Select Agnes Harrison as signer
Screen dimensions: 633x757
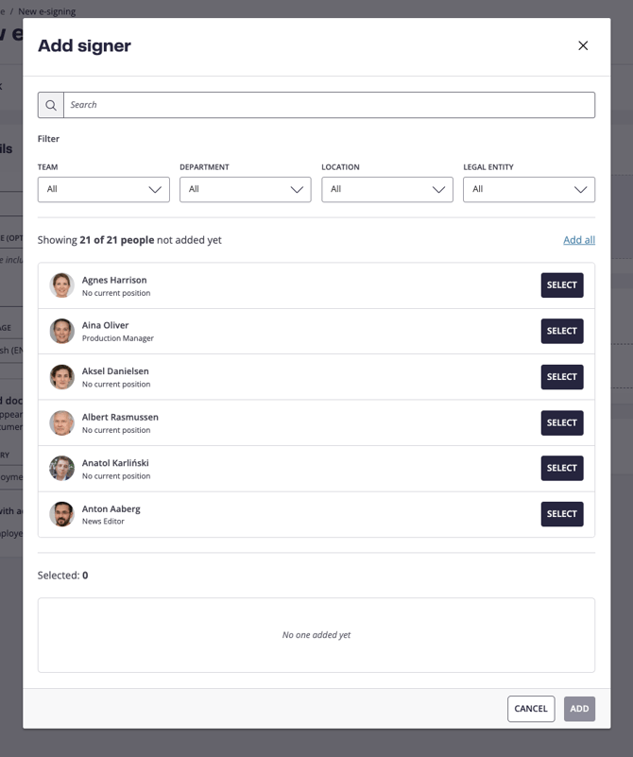[x=562, y=285]
